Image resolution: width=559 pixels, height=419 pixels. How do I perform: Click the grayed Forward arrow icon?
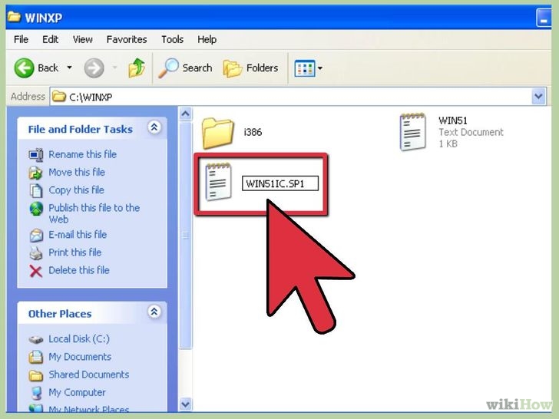94,68
